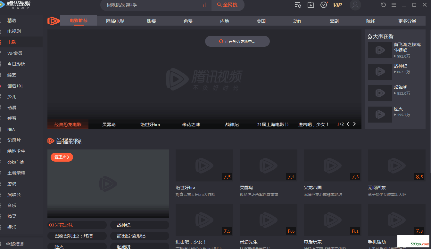This screenshot has width=431, height=249.
Task: Open the 幕后玩家 movie card thumbnail
Action: coord(333,220)
